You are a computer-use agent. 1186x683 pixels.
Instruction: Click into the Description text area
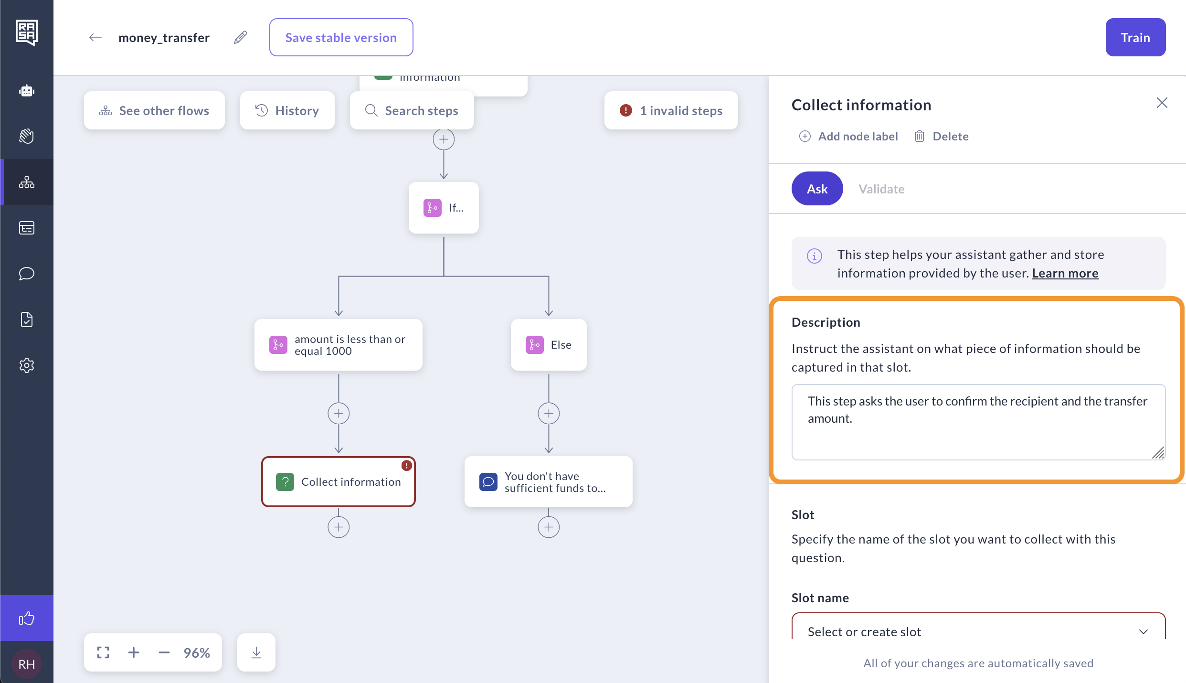click(x=978, y=422)
